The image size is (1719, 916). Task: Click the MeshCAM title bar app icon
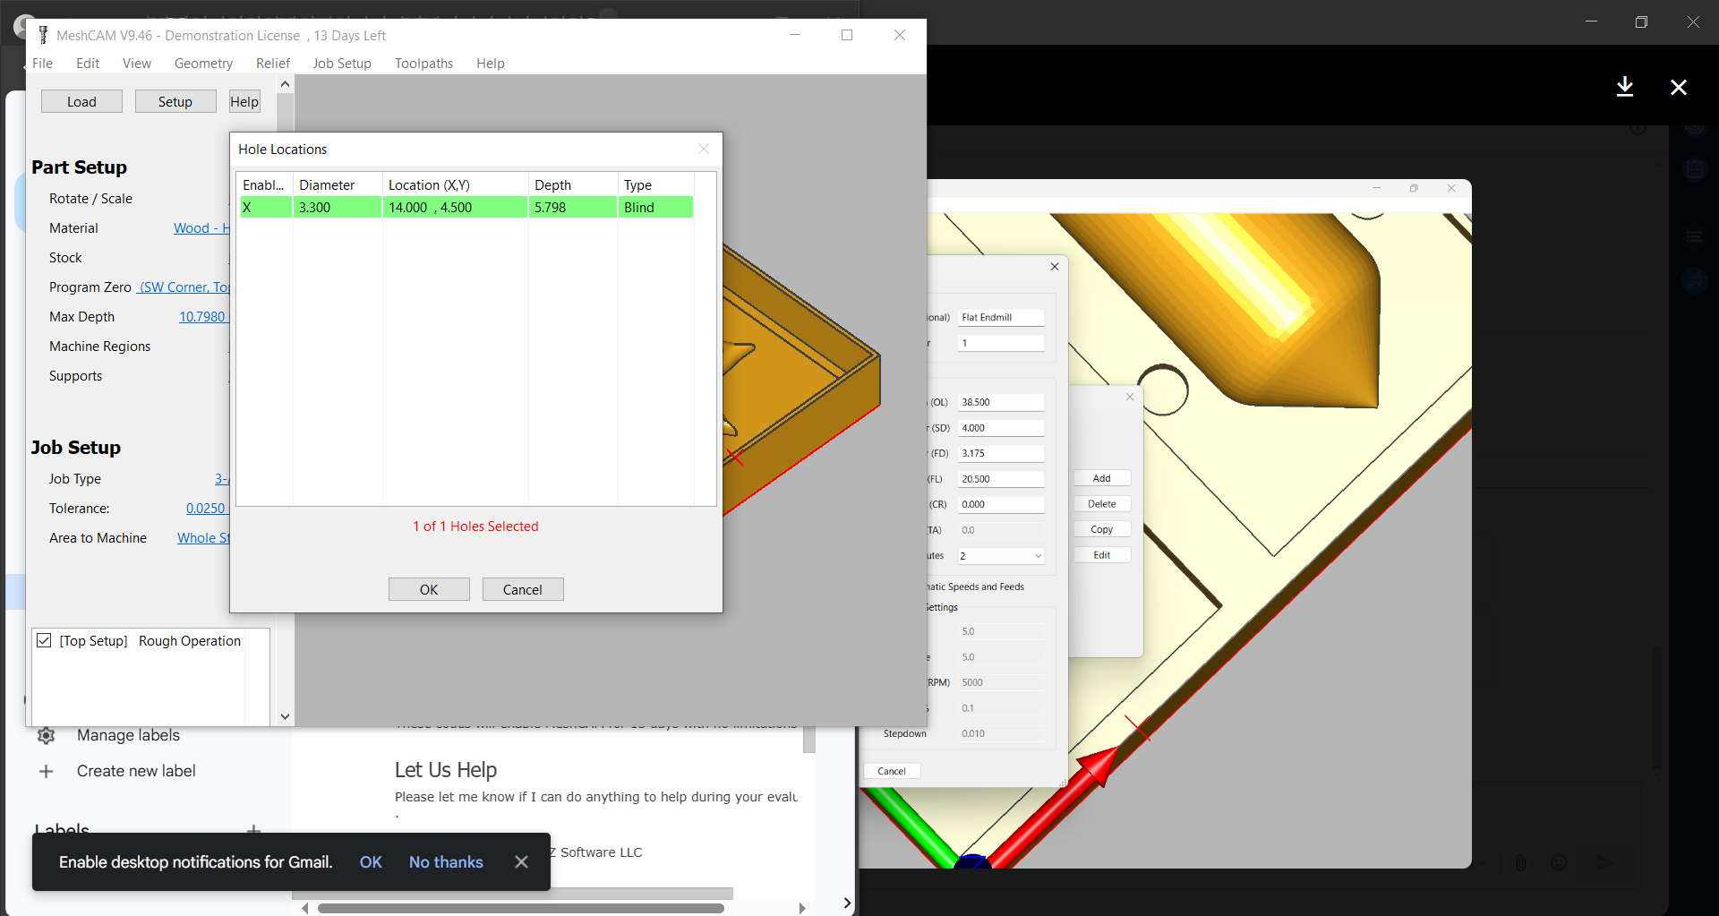click(x=42, y=35)
